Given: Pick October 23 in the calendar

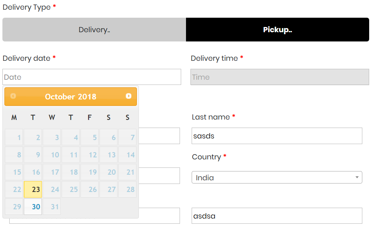Looking at the screenshot, I should [x=33, y=189].
